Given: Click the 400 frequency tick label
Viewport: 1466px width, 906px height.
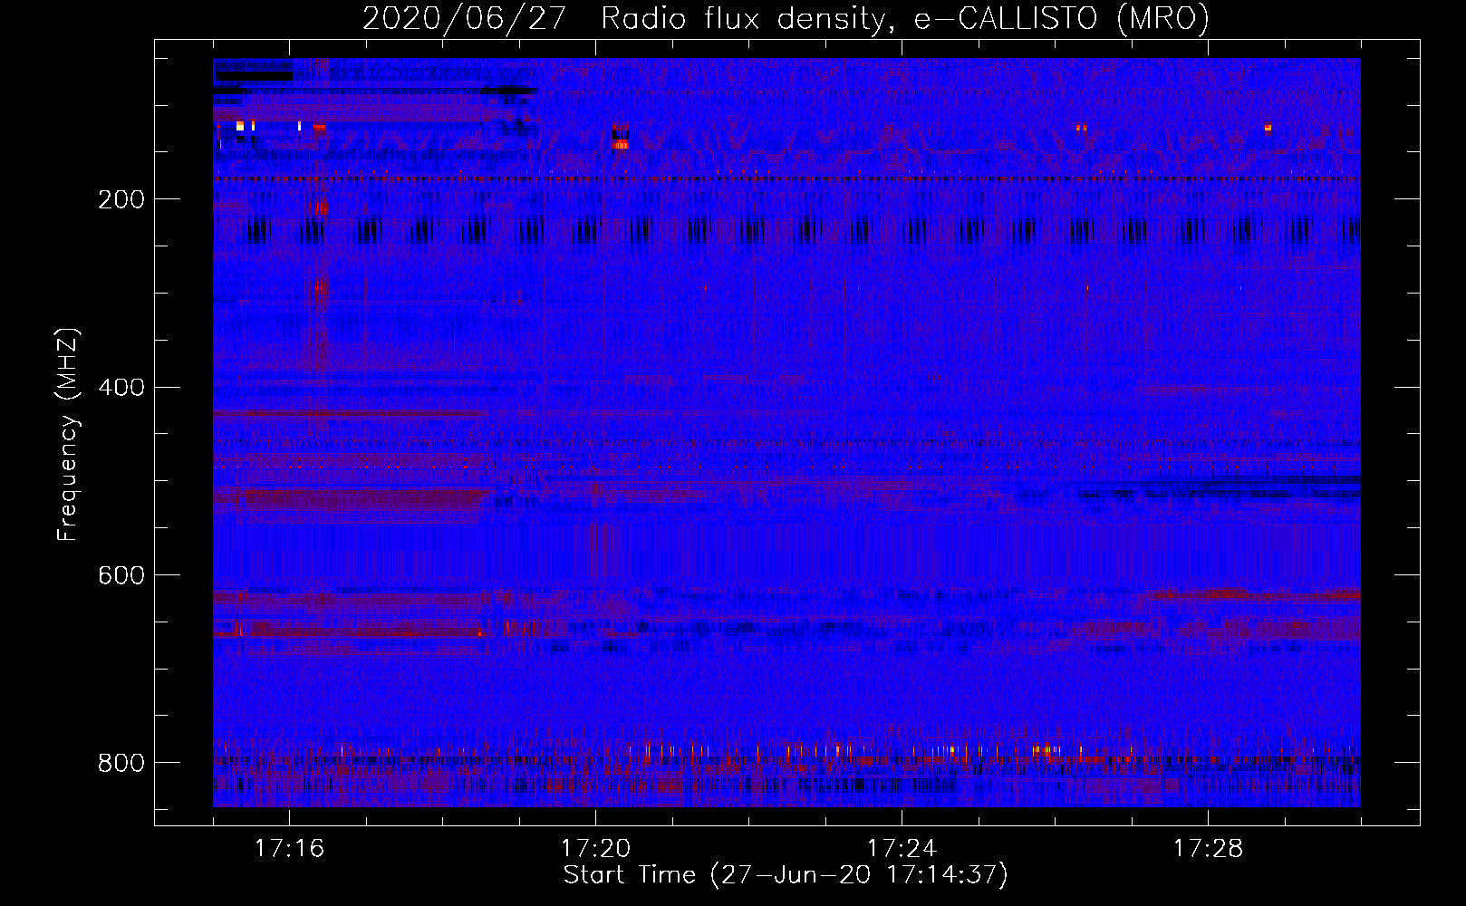Looking at the screenshot, I should (121, 388).
